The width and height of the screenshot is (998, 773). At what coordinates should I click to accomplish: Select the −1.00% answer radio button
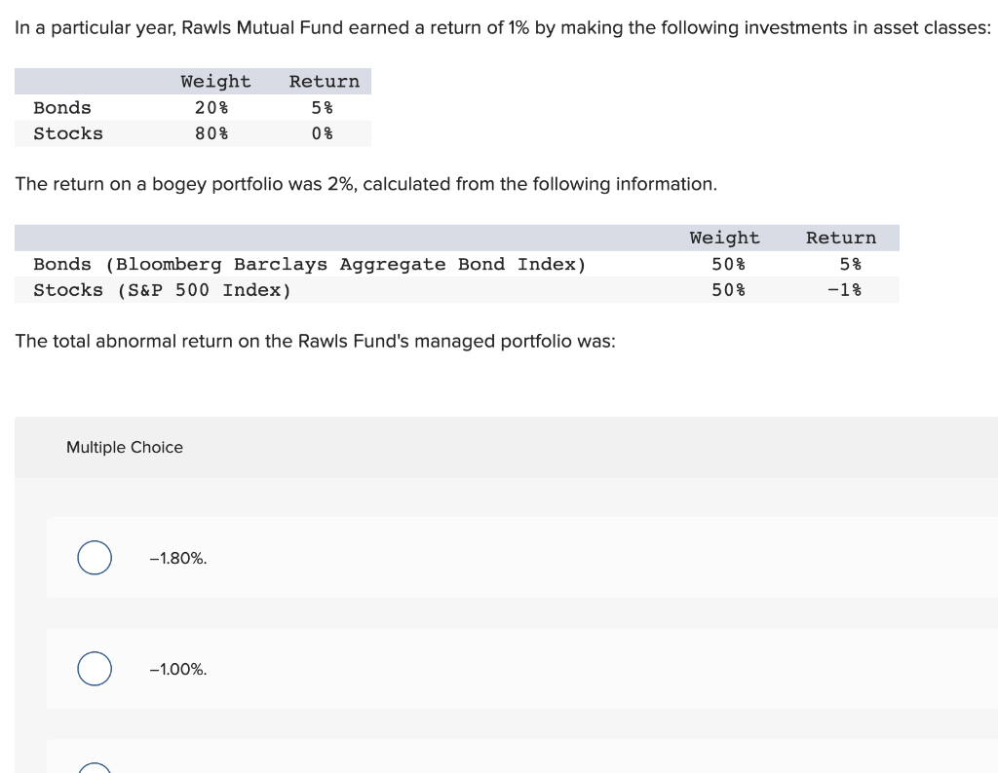pyautogui.click(x=94, y=669)
